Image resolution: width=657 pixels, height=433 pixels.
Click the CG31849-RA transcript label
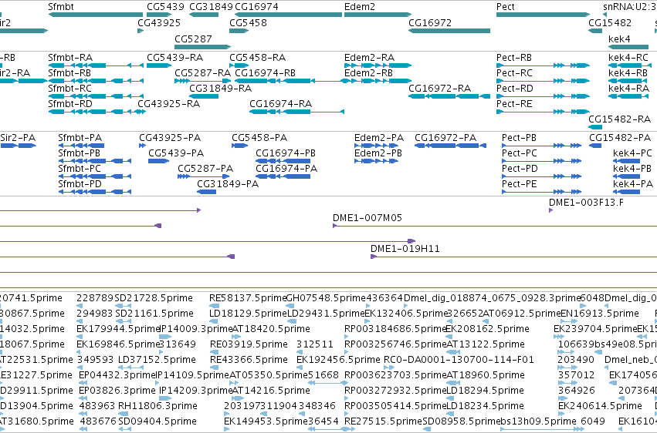(220, 88)
